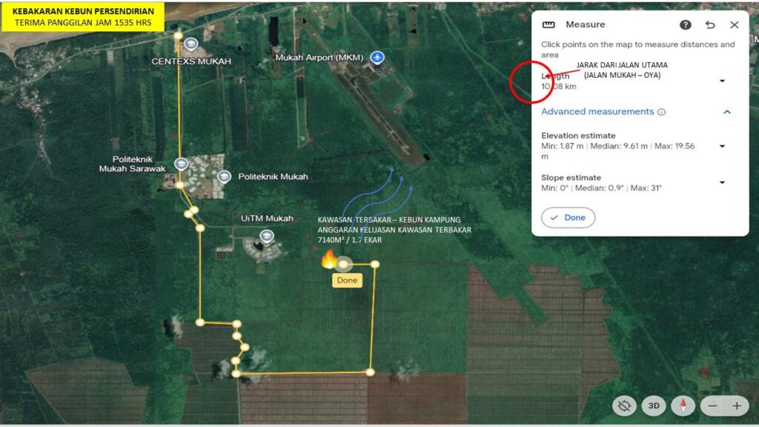Viewport: 759px width, 427px height.
Task: Reset map orientation with the compass
Action: (x=682, y=406)
